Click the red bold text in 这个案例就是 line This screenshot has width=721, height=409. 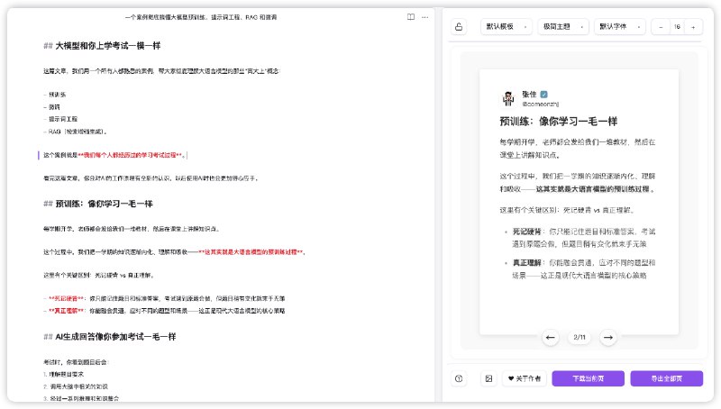(x=130, y=155)
